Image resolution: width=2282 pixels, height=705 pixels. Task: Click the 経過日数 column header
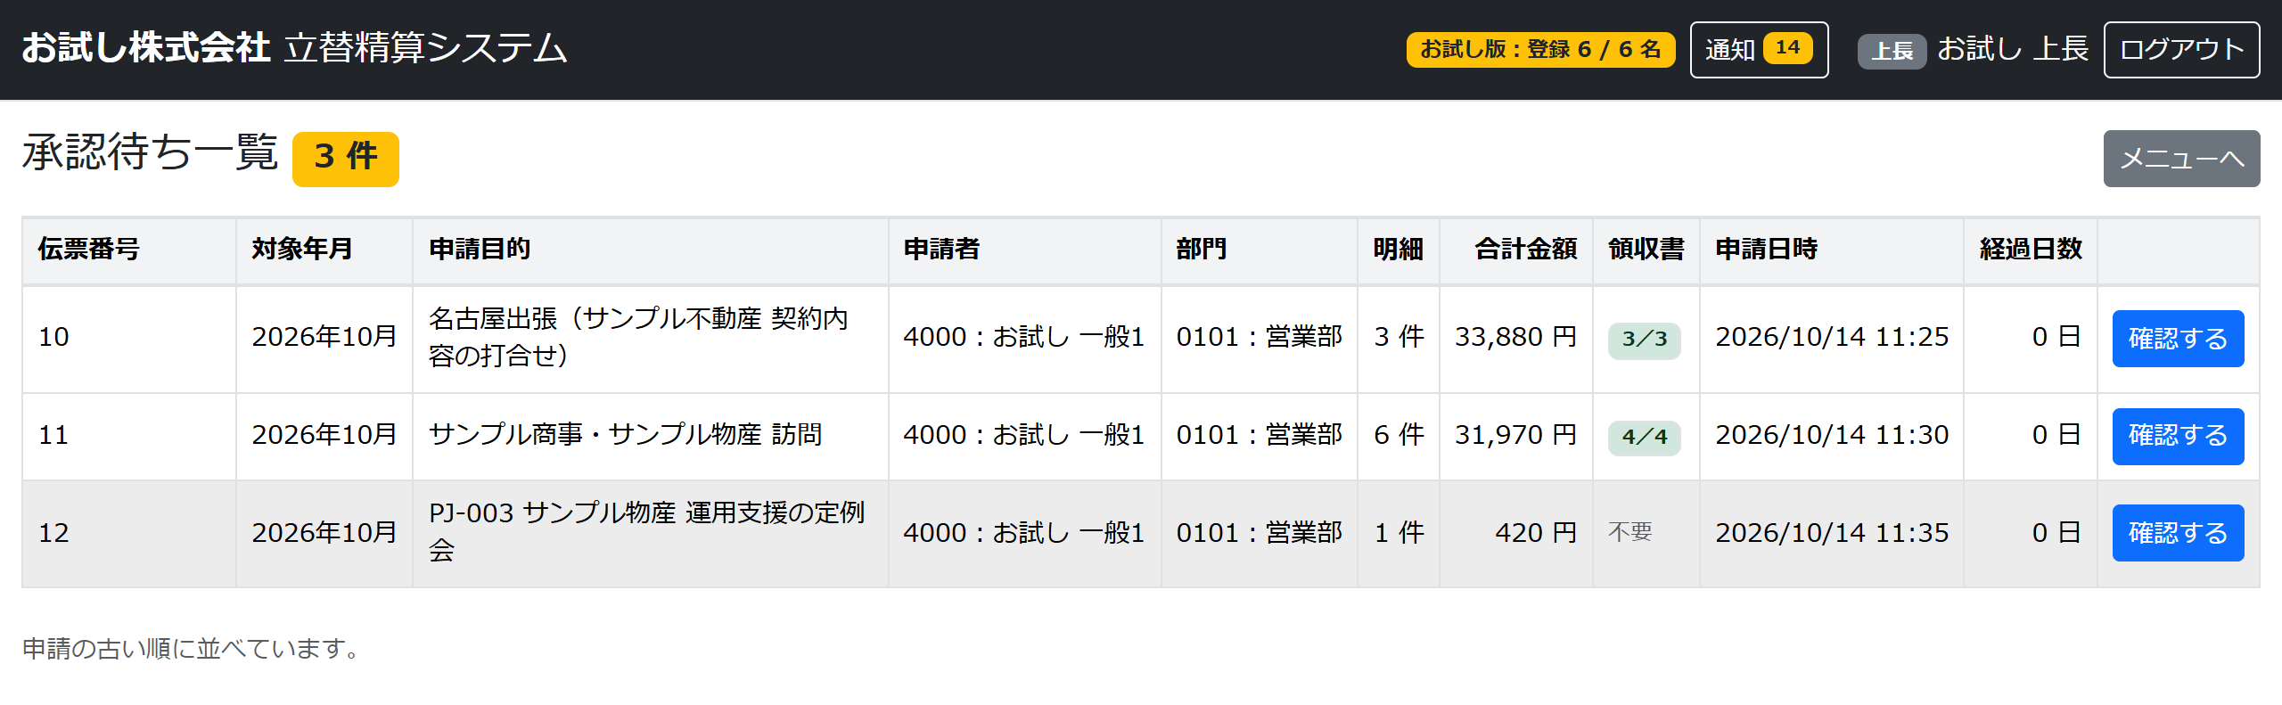pyautogui.click(x=2031, y=250)
